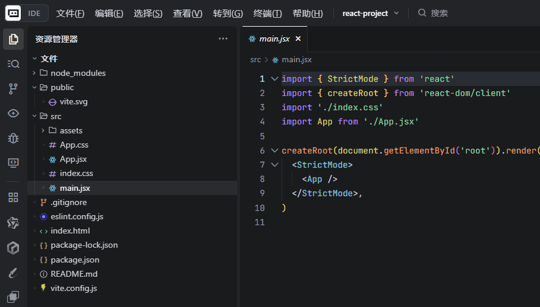Open the 终端(T) menu

(x=267, y=14)
